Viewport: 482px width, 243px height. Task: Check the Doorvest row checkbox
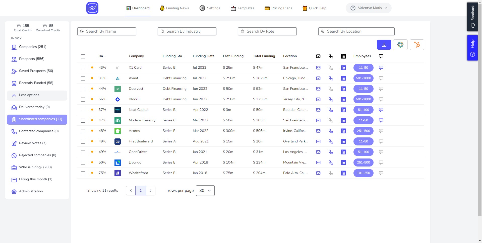click(x=83, y=89)
